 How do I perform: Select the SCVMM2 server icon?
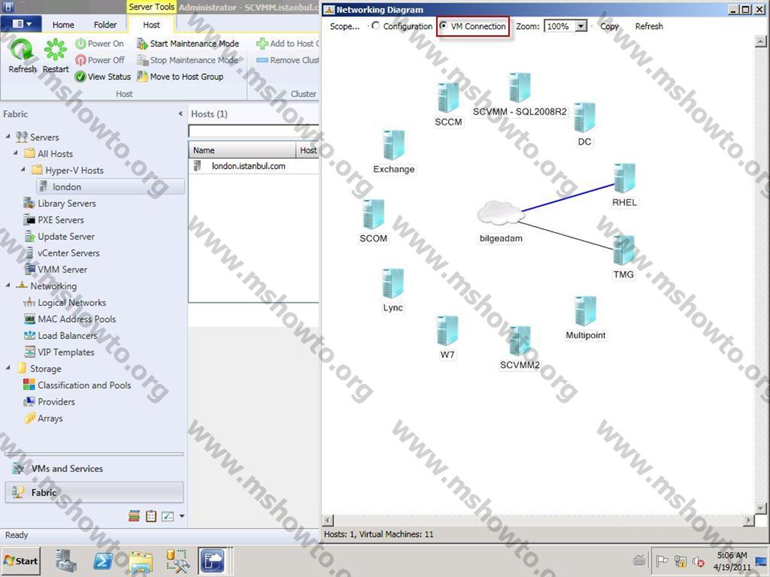tap(519, 340)
